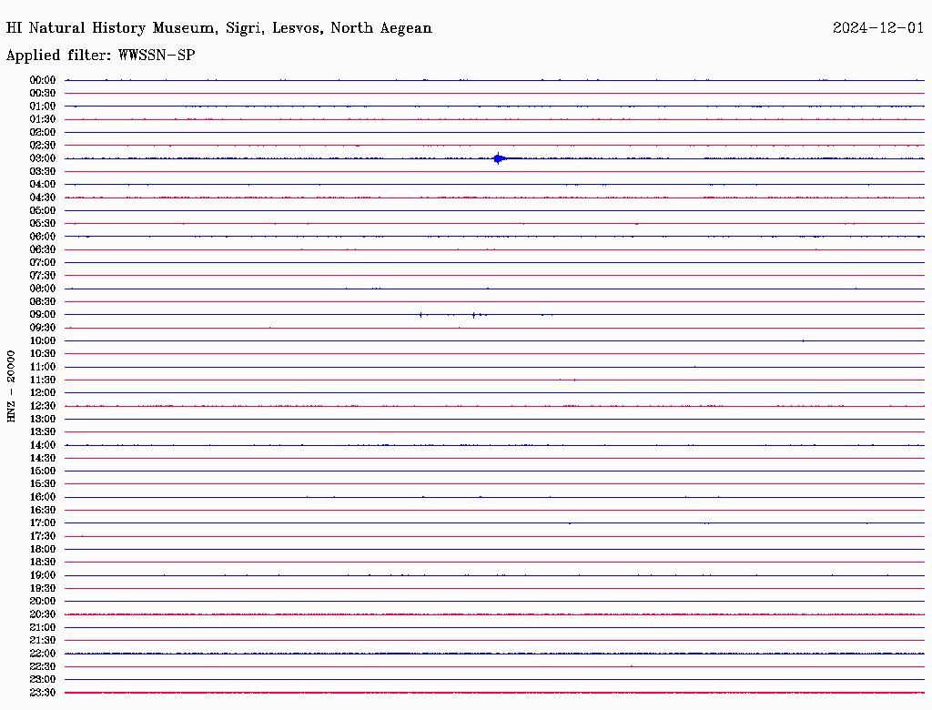Click the 21:30 time label

tap(43, 641)
